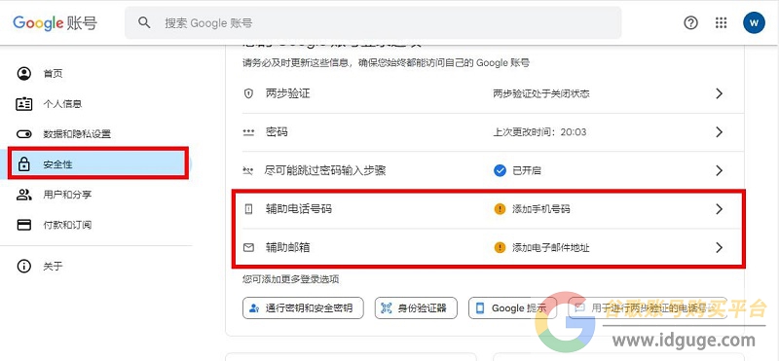Viewport: 779px width, 361px height.
Task: Open the help question mark icon
Action: click(690, 22)
